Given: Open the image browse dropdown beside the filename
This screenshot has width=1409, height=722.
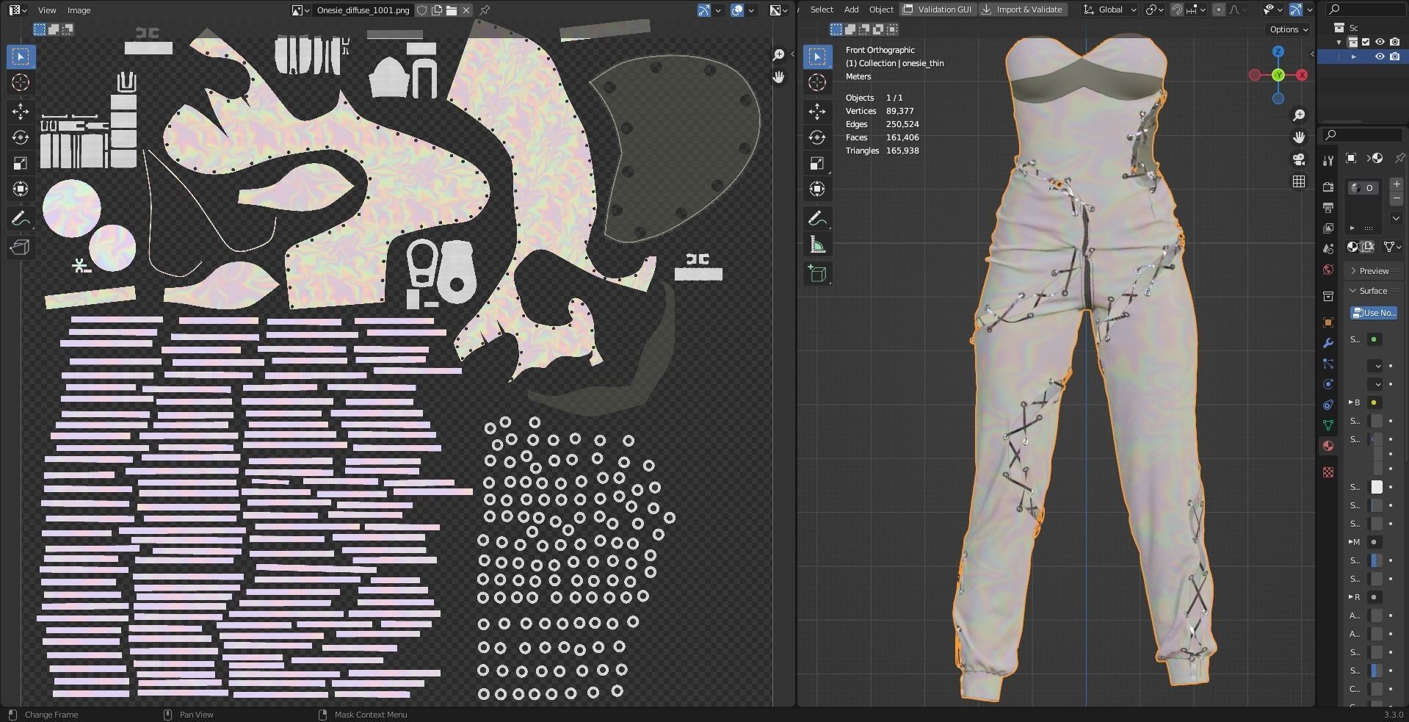Looking at the screenshot, I should (300, 10).
